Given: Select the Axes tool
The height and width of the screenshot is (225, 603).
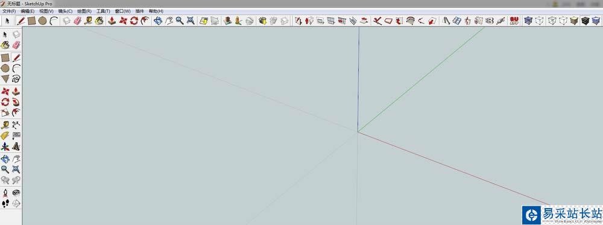Looking at the screenshot, I should click(x=5, y=147).
